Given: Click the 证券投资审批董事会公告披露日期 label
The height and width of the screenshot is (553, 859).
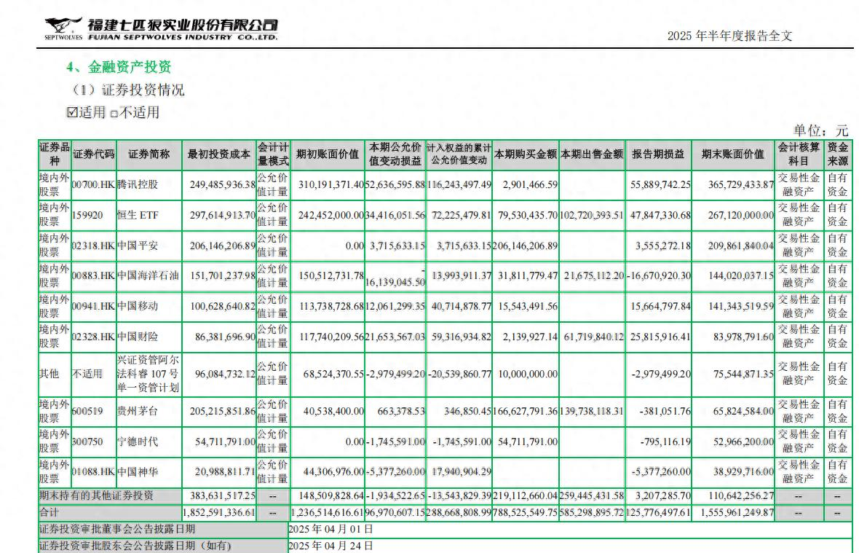Looking at the screenshot, I should click(117, 530).
